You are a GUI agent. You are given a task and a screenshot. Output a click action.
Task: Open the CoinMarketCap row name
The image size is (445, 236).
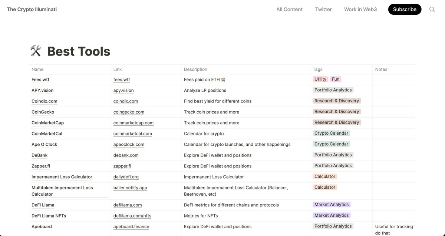47,123
